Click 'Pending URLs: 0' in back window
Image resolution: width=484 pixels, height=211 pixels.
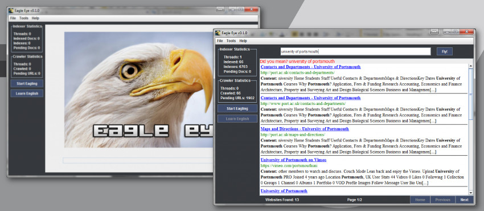click(26, 74)
